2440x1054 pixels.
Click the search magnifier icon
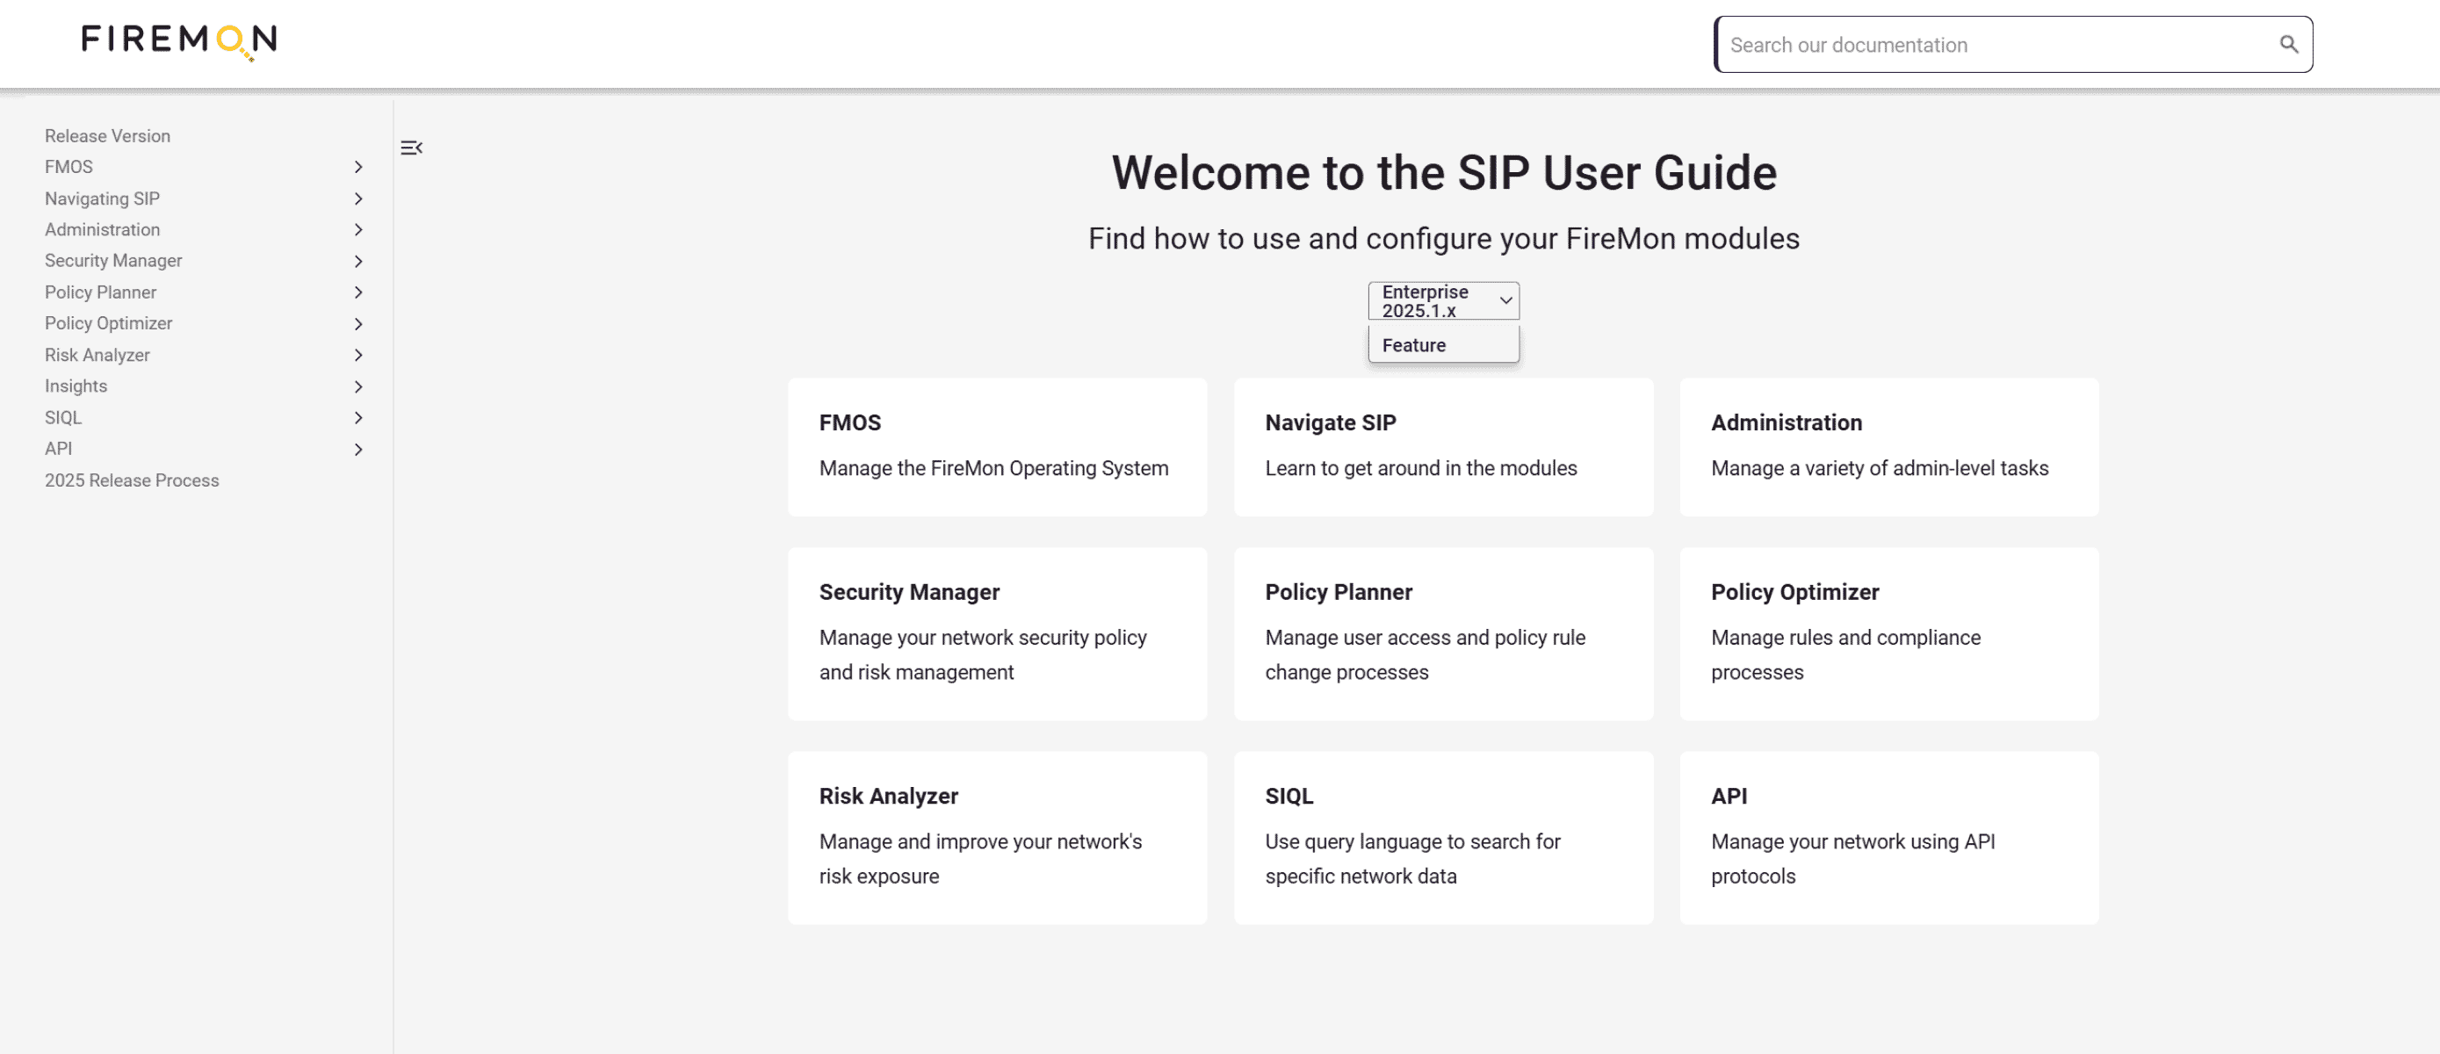(2290, 44)
